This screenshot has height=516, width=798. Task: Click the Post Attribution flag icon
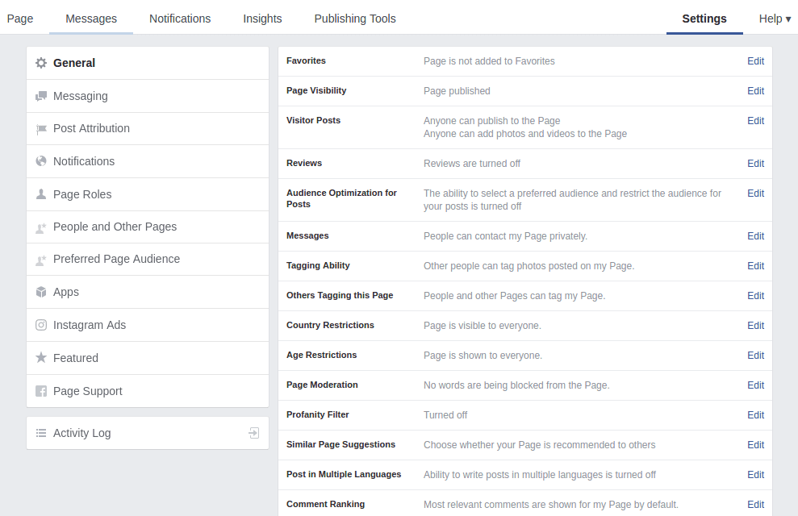pos(41,129)
